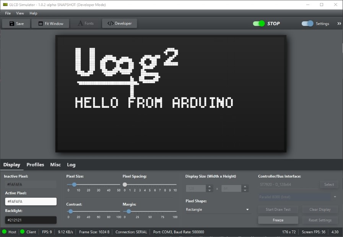This screenshot has width=343, height=237.
Task: Increase display width with up arrow
Action: coord(210,187)
